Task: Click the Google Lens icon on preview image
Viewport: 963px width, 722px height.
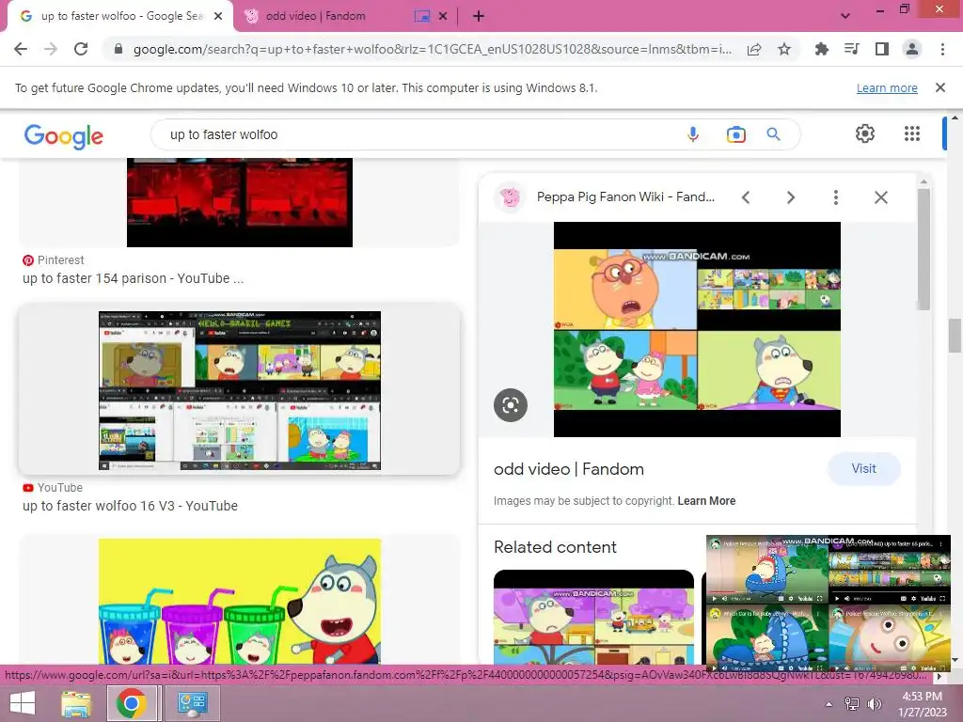Action: (511, 405)
